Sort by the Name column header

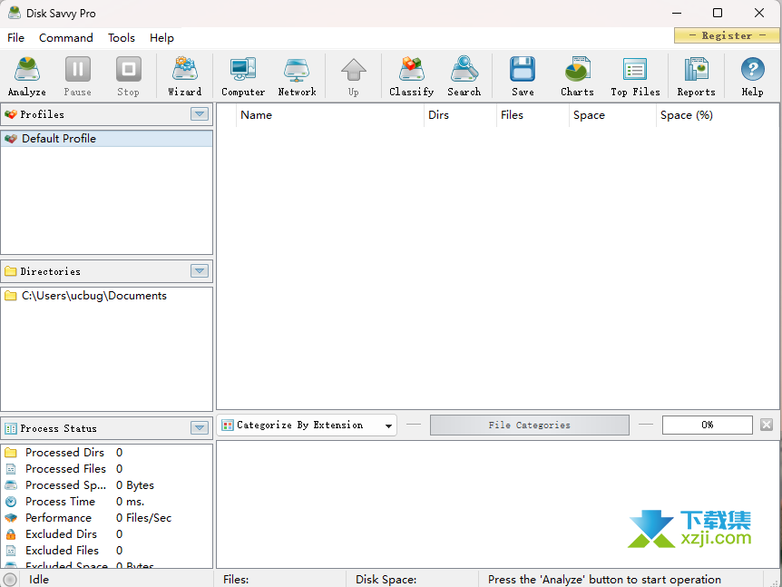coord(329,115)
